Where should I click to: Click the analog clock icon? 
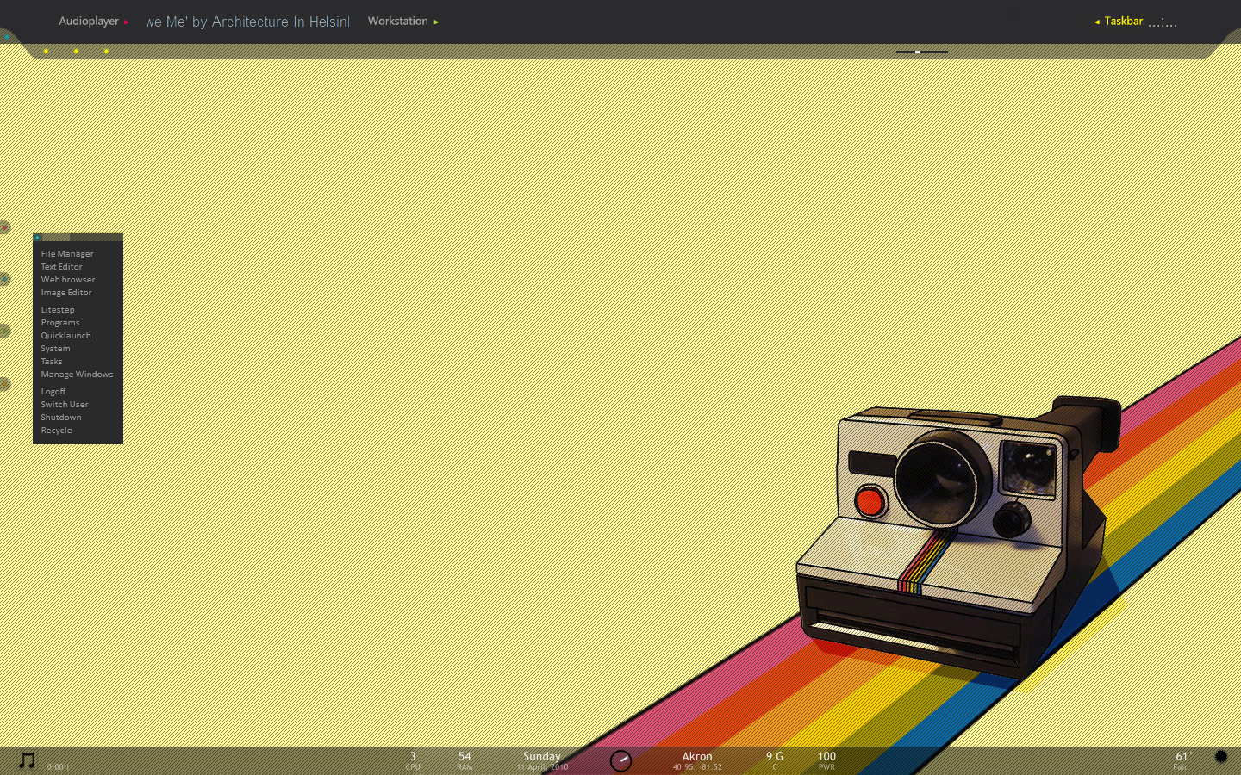tap(620, 760)
